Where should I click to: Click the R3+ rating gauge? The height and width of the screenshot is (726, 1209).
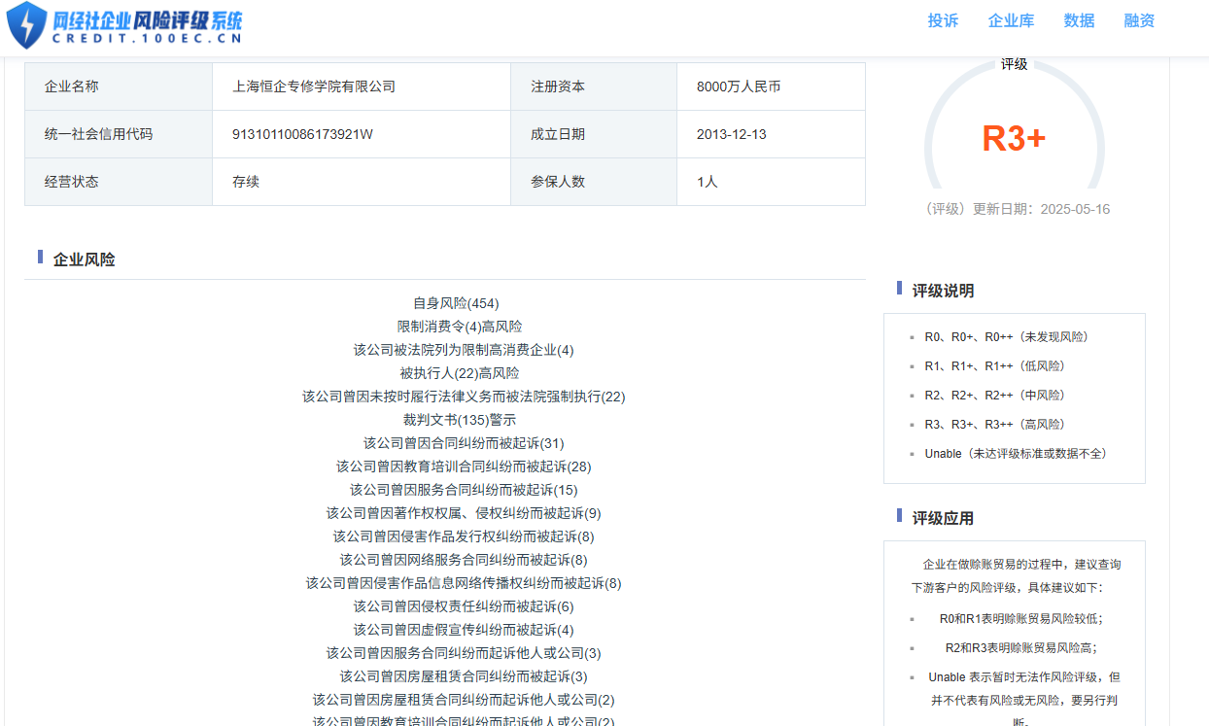pos(1014,138)
